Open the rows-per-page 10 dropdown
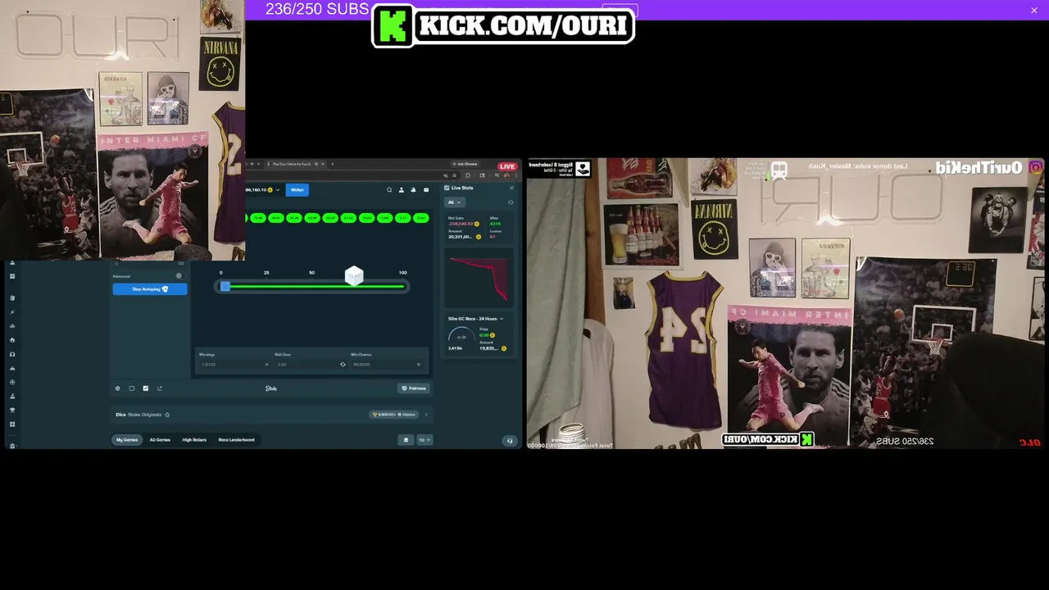 pyautogui.click(x=425, y=440)
